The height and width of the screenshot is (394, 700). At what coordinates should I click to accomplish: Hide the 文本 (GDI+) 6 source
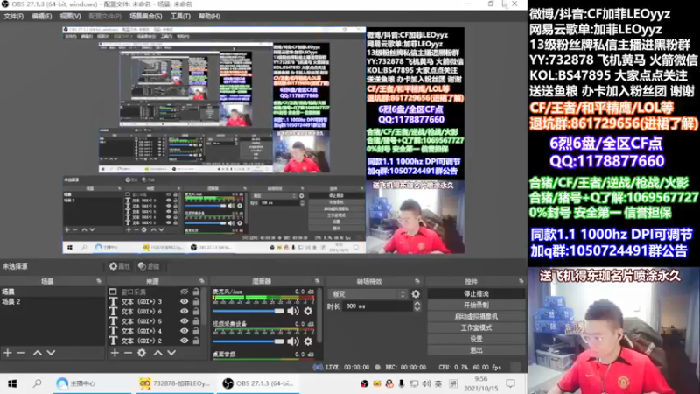tap(185, 312)
